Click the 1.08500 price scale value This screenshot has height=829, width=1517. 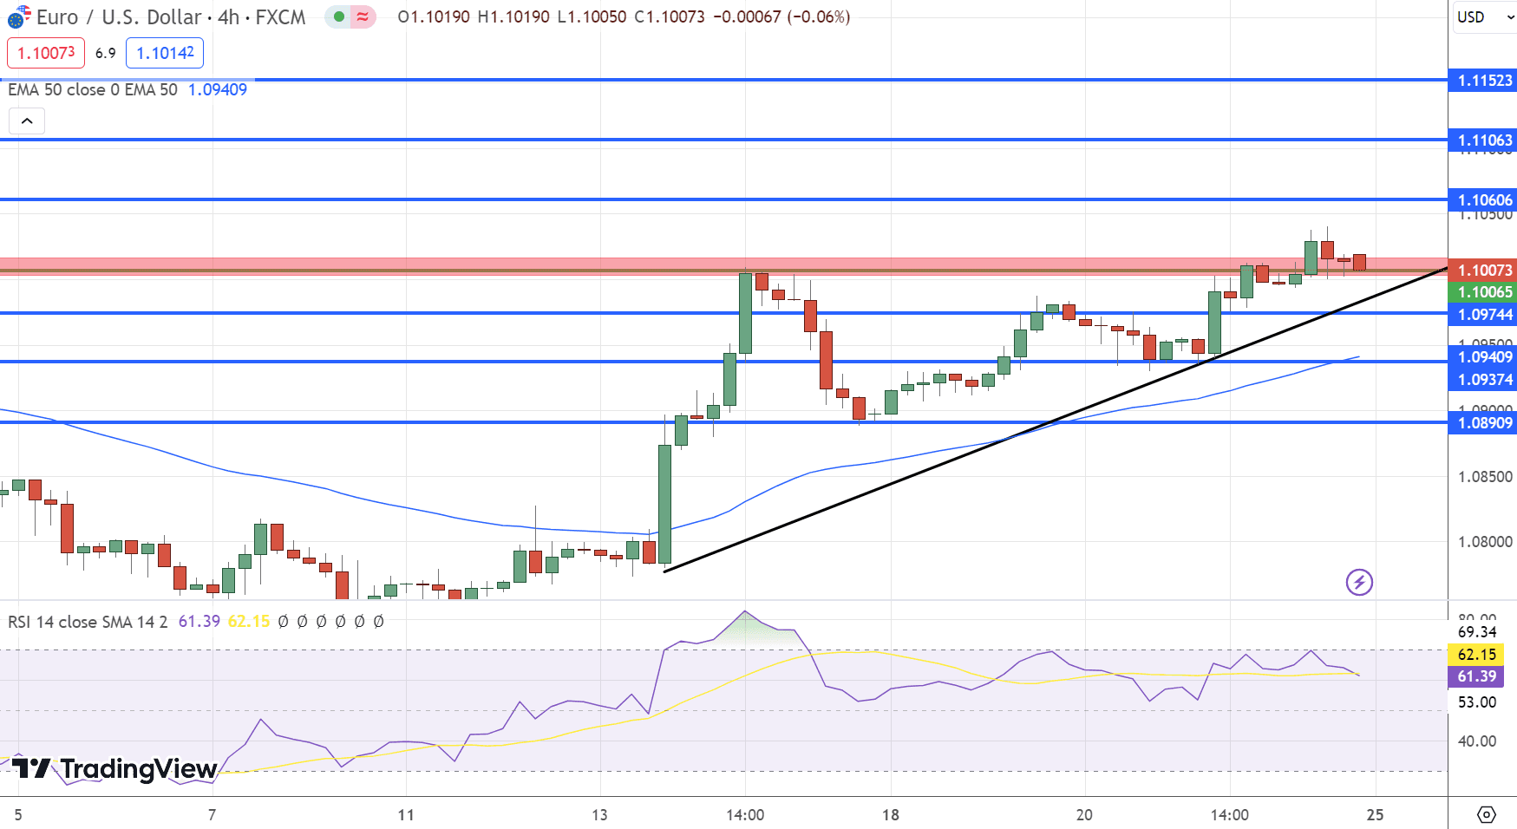point(1485,477)
